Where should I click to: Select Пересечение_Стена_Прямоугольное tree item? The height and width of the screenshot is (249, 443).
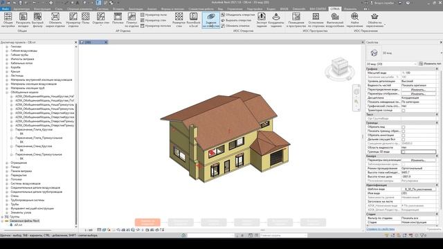[39, 154]
